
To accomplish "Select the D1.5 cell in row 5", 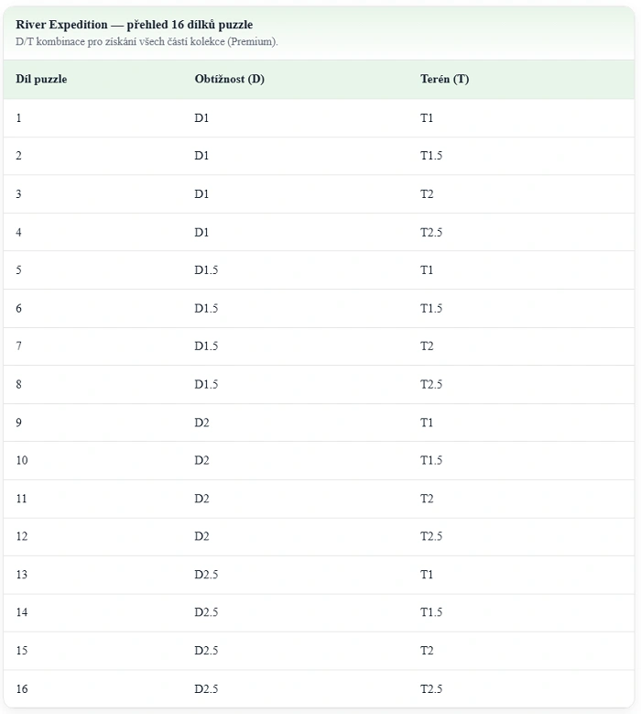I will pyautogui.click(x=206, y=270).
